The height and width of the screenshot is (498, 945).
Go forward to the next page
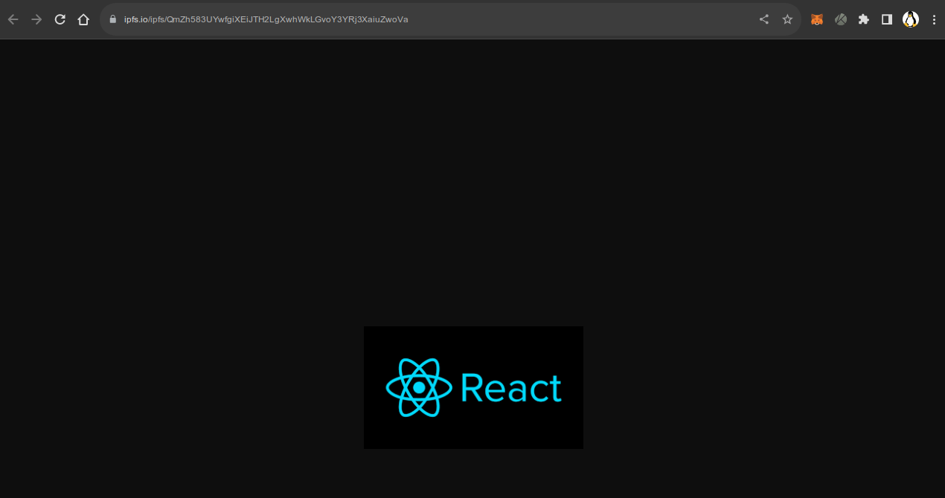[36, 19]
